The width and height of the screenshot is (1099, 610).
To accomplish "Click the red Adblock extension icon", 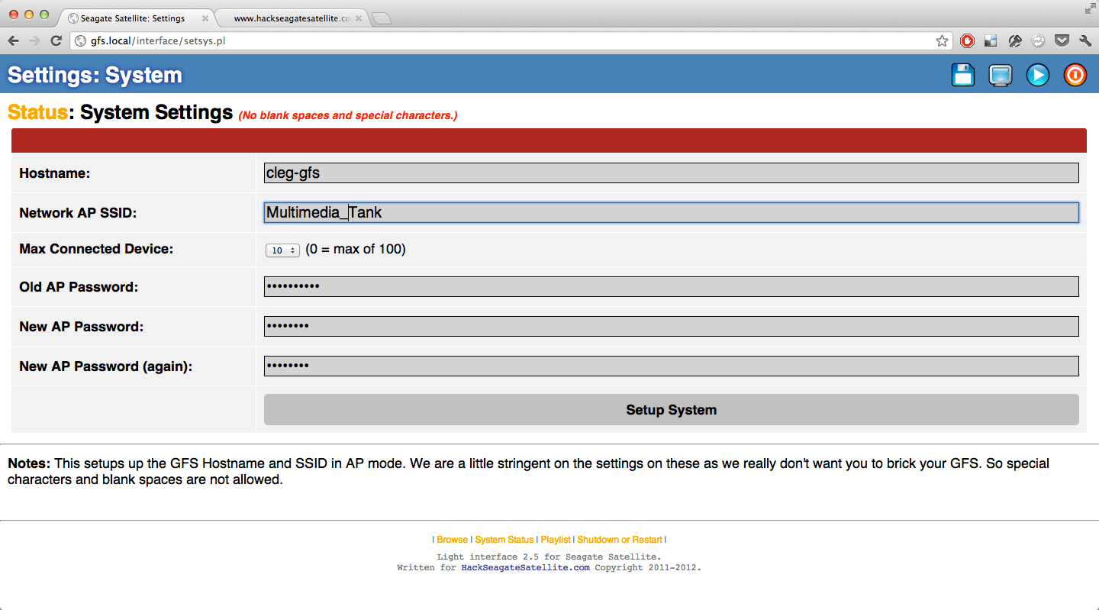I will pos(967,41).
